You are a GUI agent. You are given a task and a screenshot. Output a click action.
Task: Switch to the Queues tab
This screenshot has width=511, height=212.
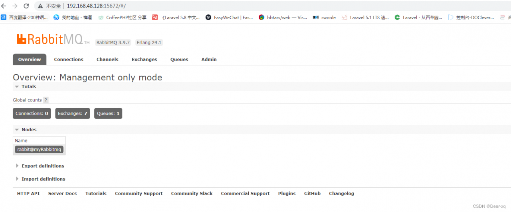pos(179,59)
